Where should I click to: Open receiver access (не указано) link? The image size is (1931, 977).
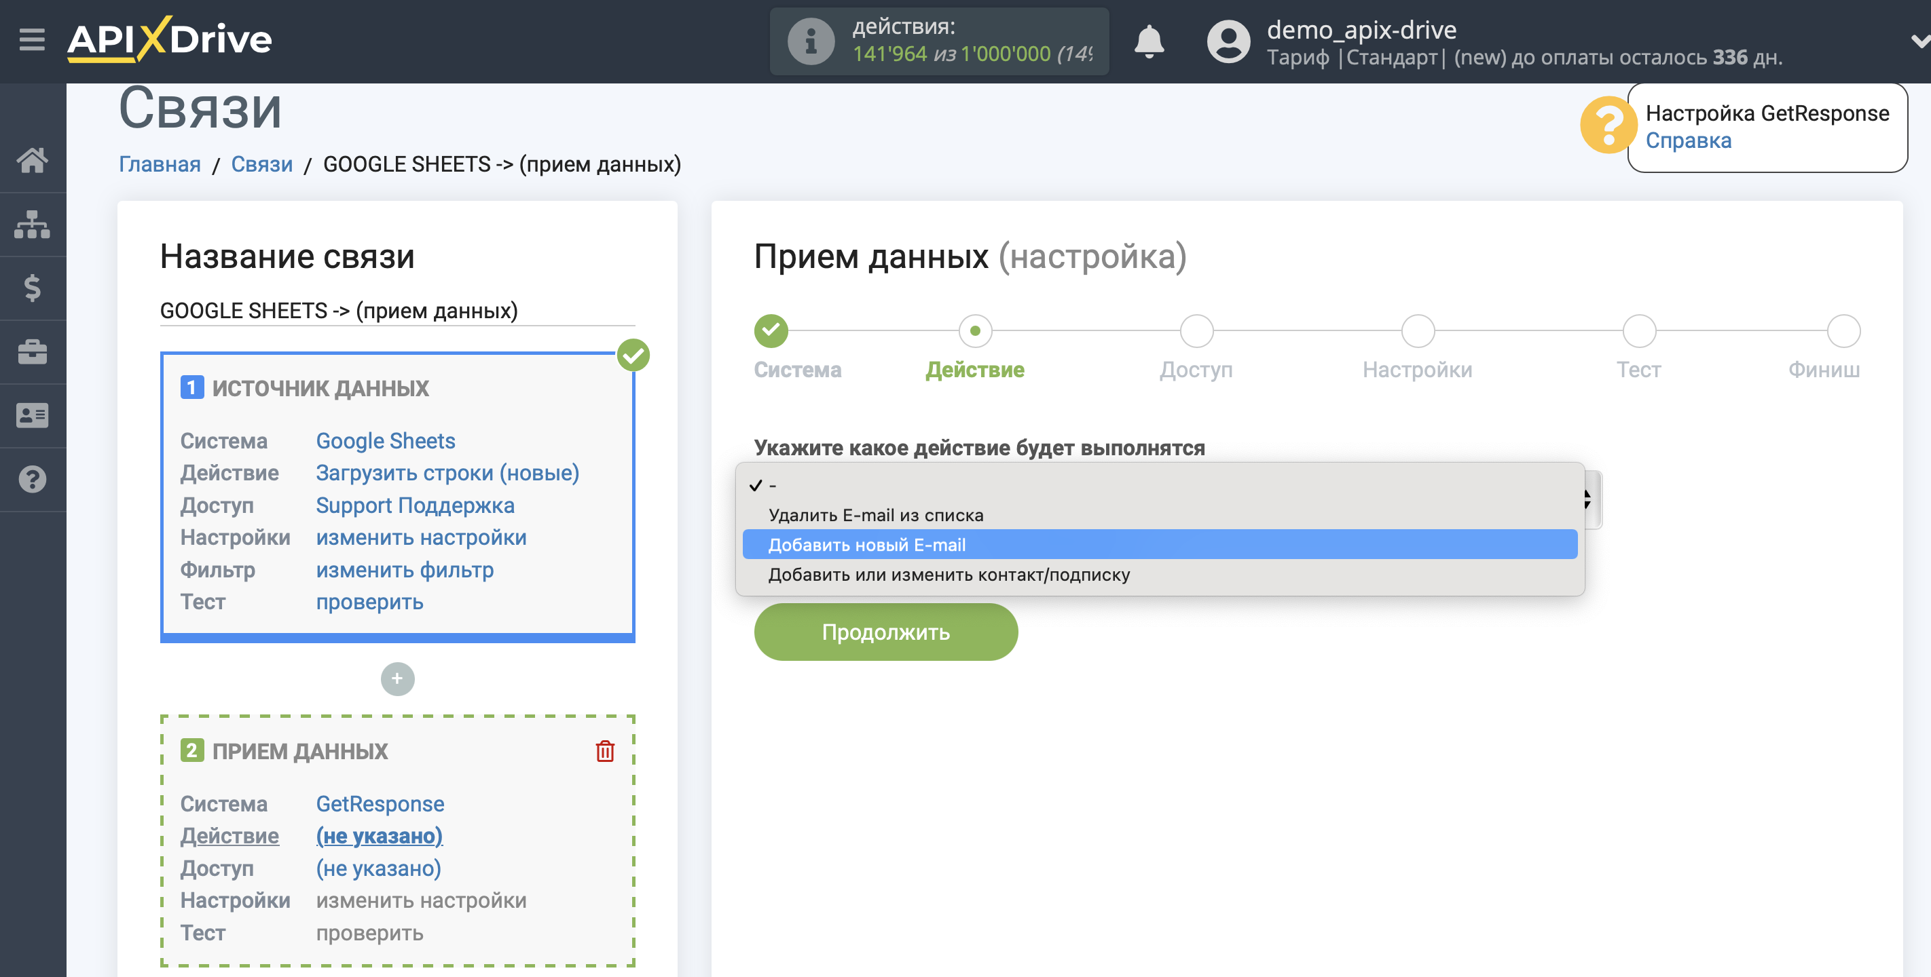379,869
